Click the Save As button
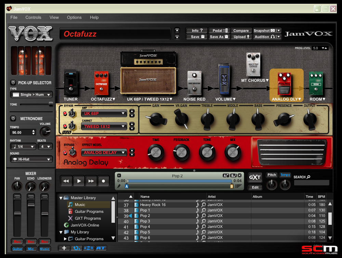342x258 pixels. click(219, 37)
